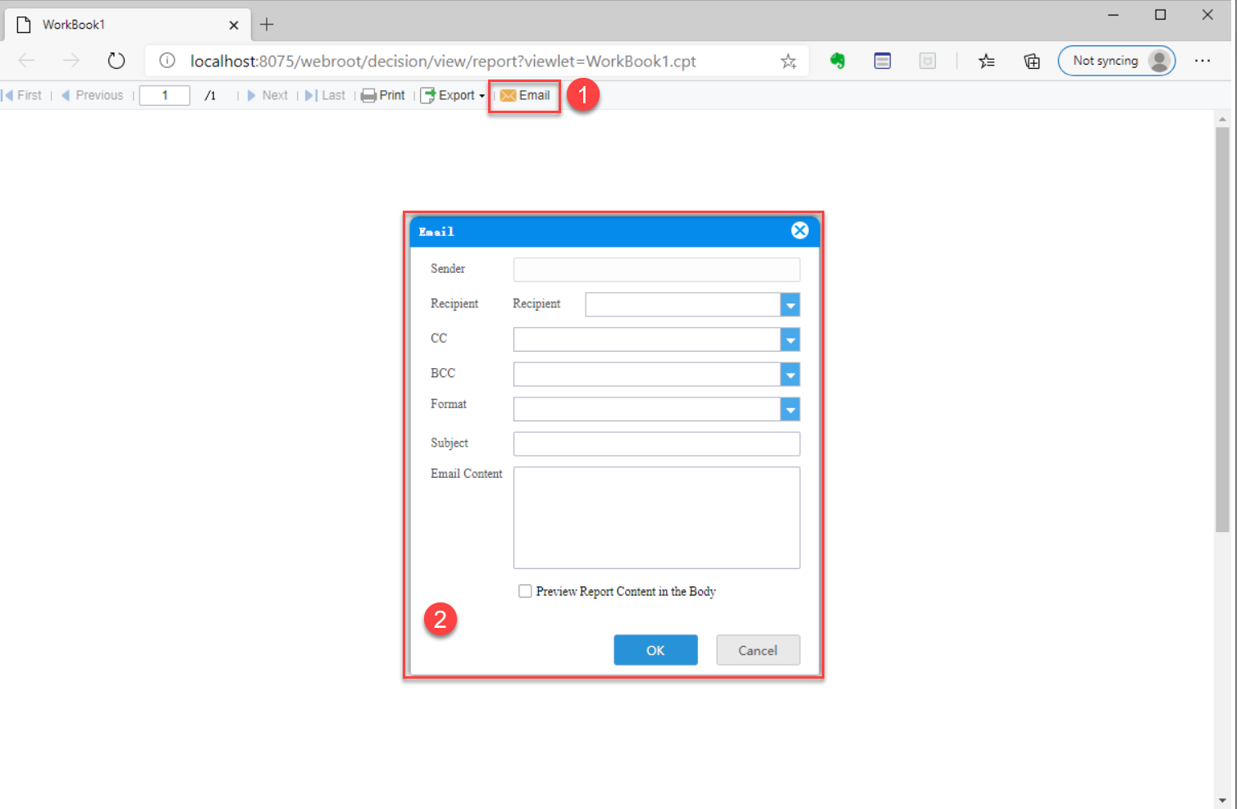Viewport: 1237px width, 809px height.
Task: Click the page vertical scrollbar
Action: (x=1222, y=330)
